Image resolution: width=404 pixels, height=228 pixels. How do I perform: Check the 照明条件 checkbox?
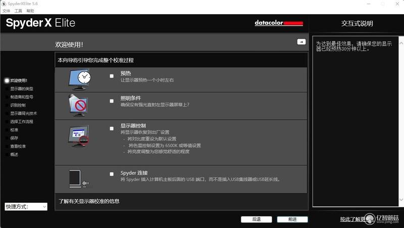(112, 101)
